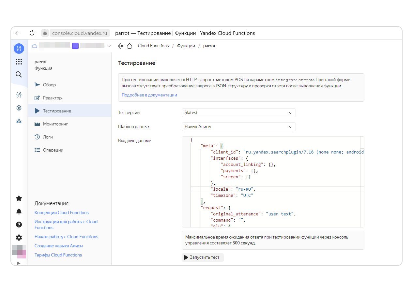Viewport: 413px width, 292px height.
Task: Click the "account_linking" line in editor
Action: click(248, 164)
